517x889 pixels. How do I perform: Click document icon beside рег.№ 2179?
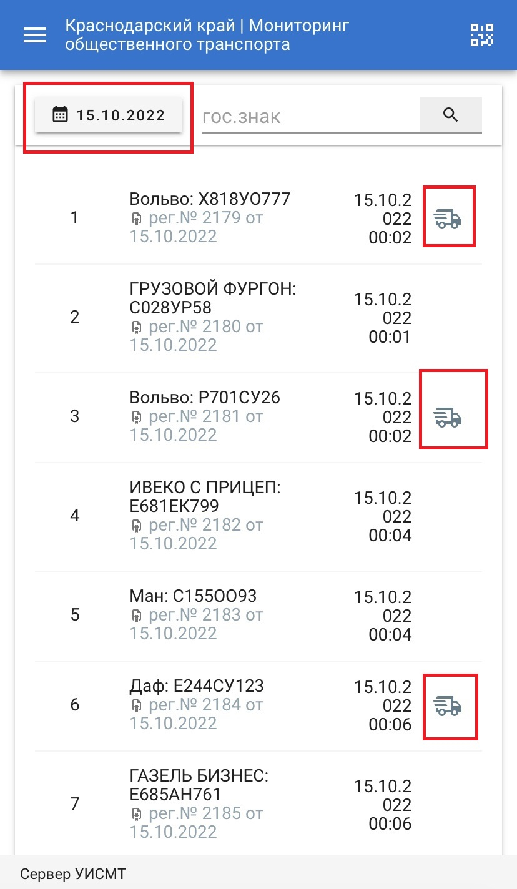point(137,219)
